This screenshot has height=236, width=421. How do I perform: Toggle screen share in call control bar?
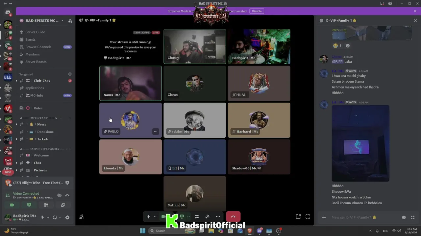[182, 217]
